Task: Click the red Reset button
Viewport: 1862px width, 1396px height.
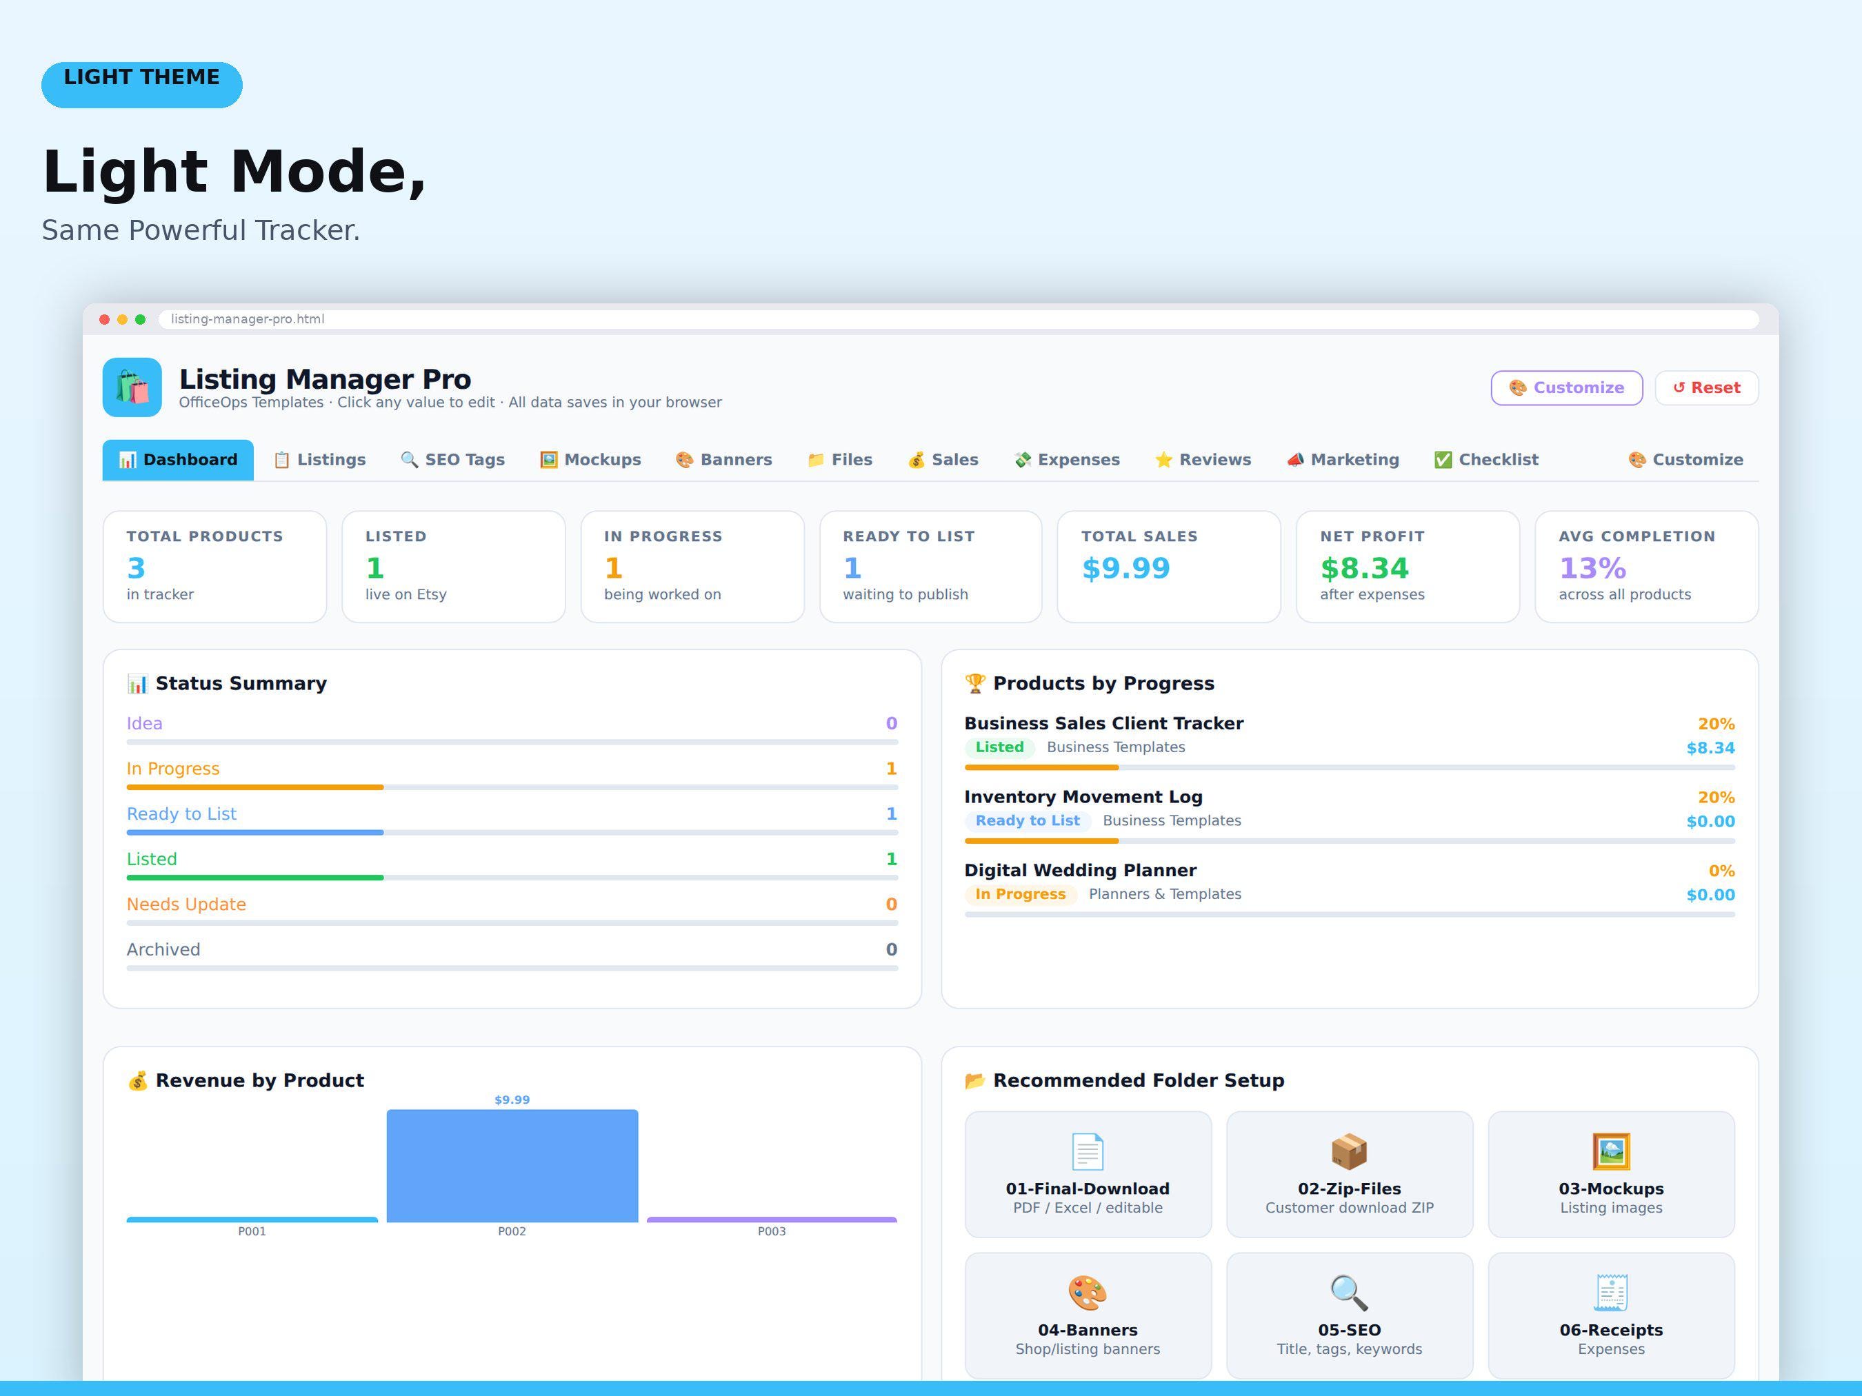Action: (x=1706, y=388)
